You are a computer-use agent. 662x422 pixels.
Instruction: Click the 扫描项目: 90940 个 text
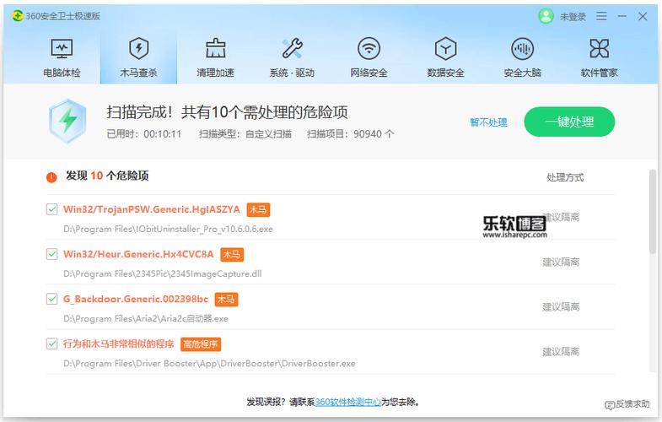coord(351,134)
